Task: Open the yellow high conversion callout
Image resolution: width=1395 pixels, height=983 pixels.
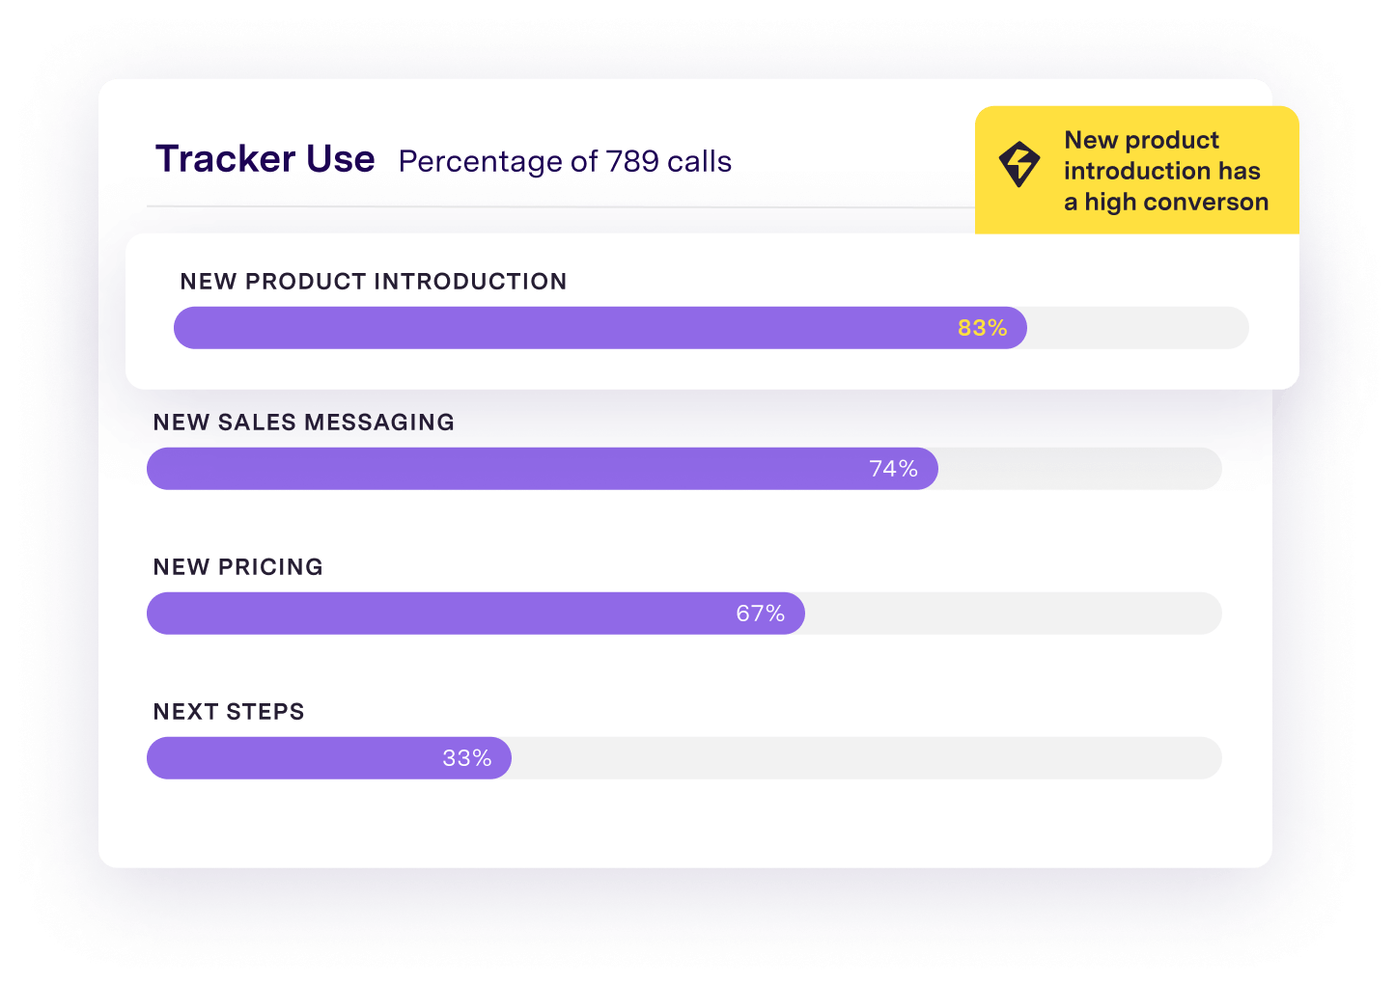Action: pyautogui.click(x=1137, y=170)
